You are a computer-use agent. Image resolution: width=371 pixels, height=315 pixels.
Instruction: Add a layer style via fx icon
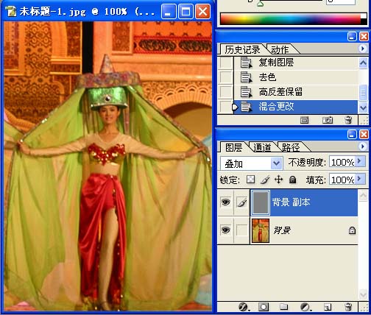tap(244, 307)
